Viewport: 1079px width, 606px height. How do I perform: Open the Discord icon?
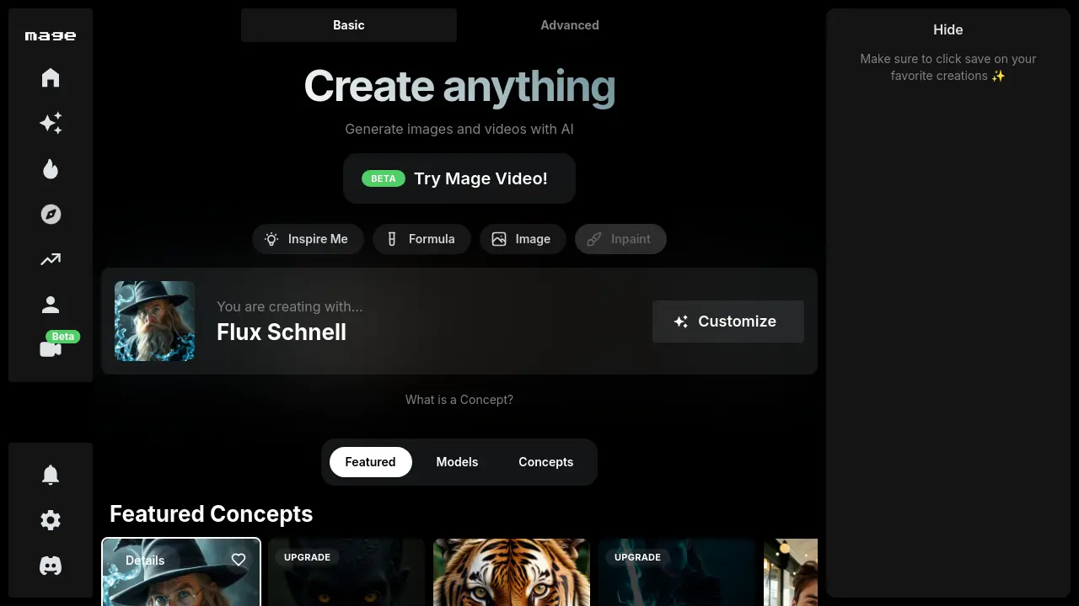point(51,566)
